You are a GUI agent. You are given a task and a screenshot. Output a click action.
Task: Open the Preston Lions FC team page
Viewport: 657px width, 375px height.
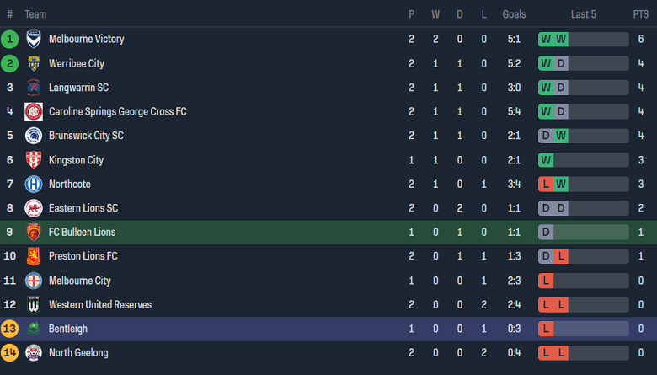pos(83,256)
